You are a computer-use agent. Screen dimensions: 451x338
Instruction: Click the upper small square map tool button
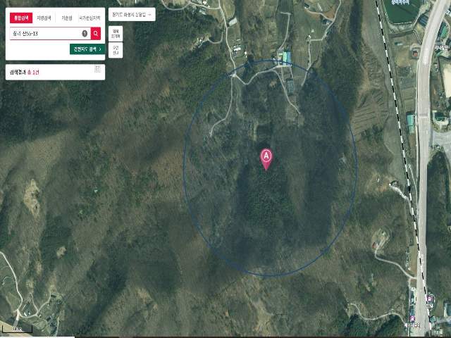point(116,34)
